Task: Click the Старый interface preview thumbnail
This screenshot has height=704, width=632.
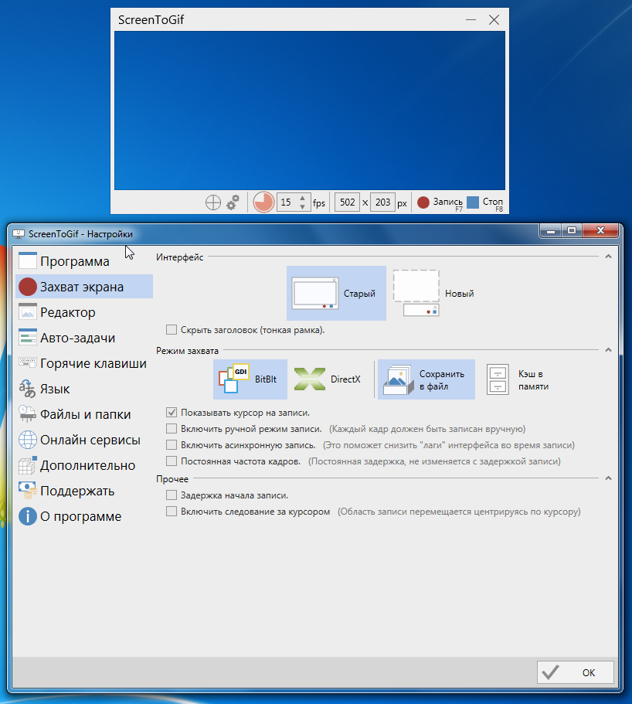Action: [314, 293]
